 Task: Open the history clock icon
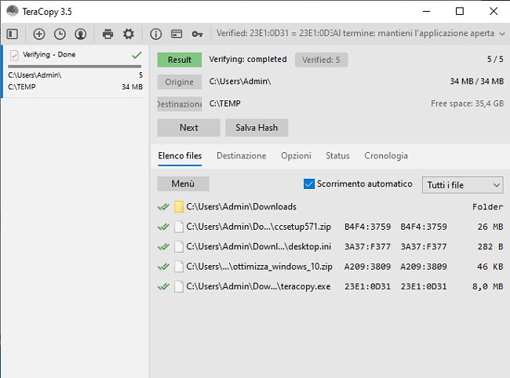coord(60,35)
